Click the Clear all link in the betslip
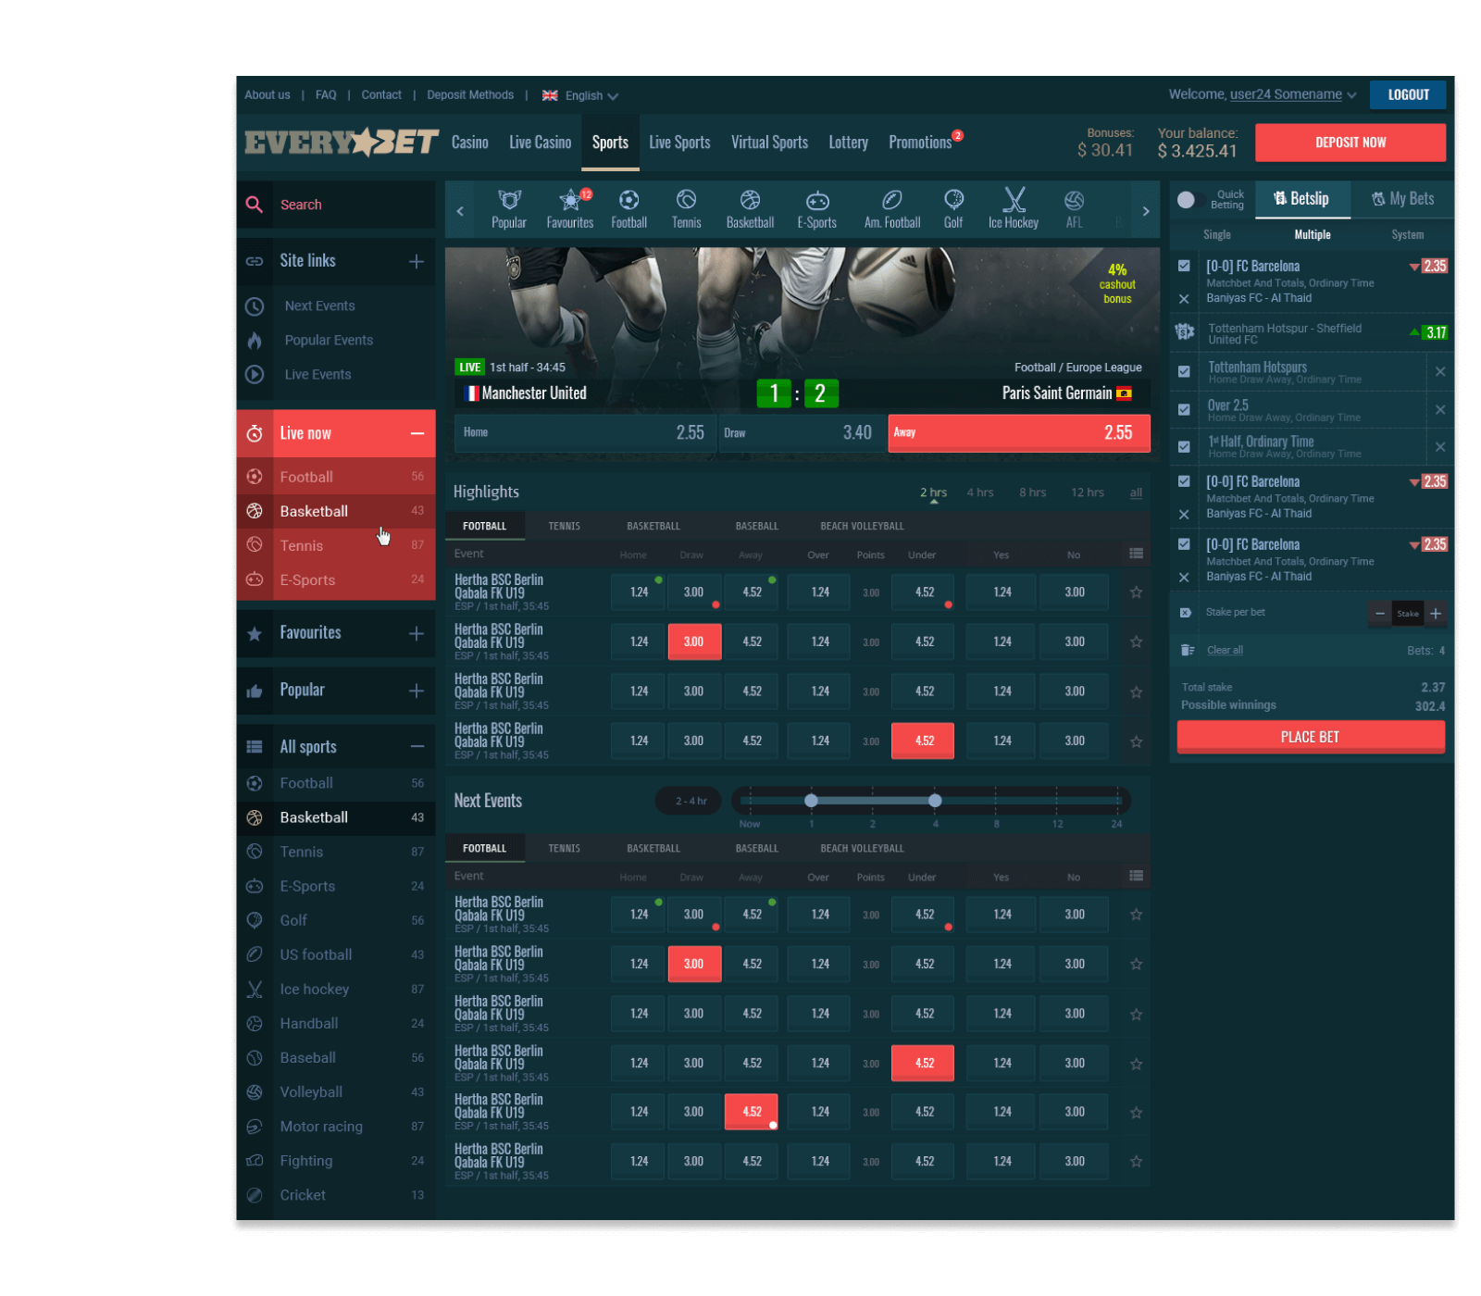The height and width of the screenshot is (1296, 1481). tap(1225, 650)
